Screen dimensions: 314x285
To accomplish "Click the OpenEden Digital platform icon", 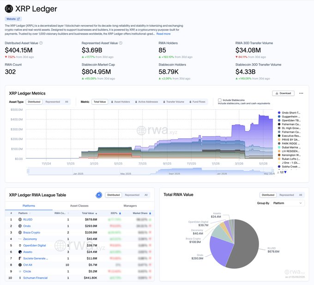I will pyautogui.click(x=20, y=245).
